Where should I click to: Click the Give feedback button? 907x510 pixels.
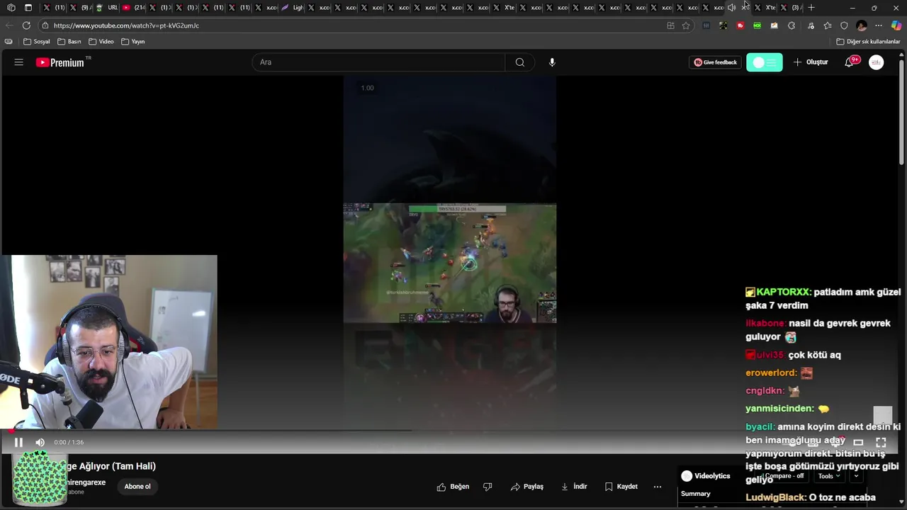(716, 62)
